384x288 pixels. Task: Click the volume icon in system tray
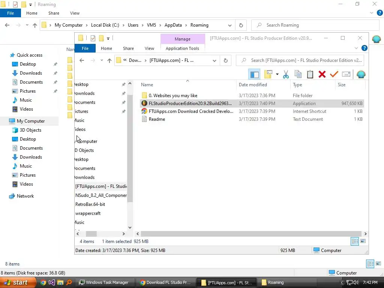click(355, 282)
